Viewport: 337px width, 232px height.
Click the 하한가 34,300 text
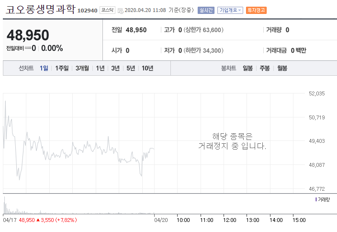point(203,51)
